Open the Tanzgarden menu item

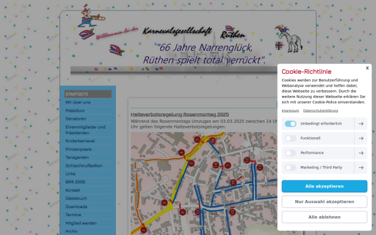coord(88,157)
